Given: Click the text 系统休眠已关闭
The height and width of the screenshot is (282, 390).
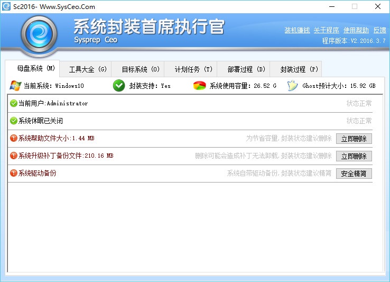Looking at the screenshot, I should [40, 121].
